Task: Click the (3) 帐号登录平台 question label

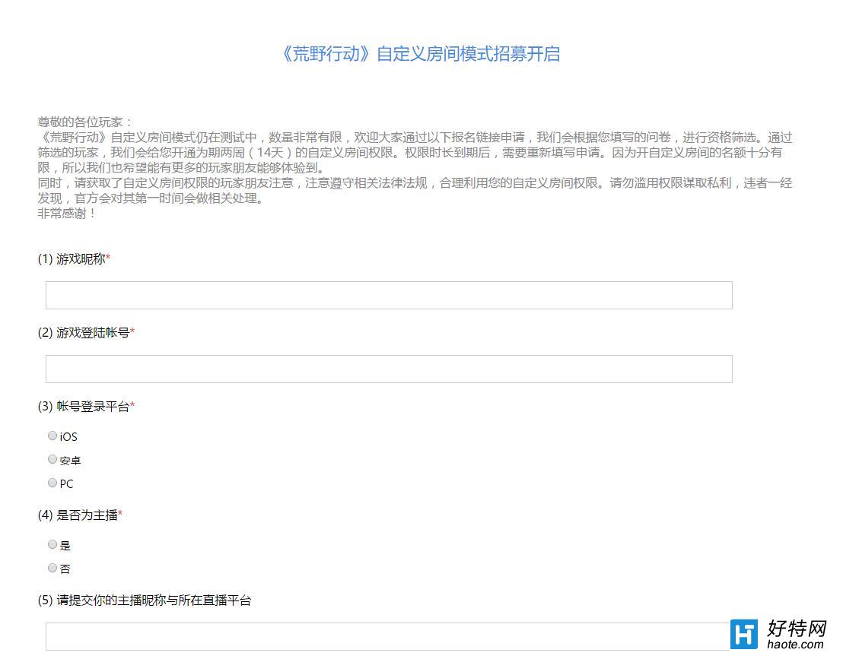Action: click(x=86, y=407)
